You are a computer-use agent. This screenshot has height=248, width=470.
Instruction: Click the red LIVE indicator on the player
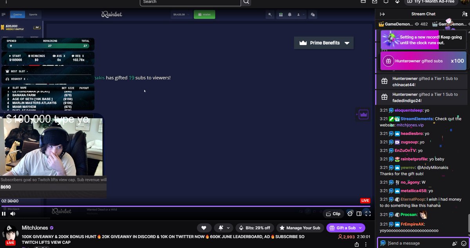pos(365,201)
